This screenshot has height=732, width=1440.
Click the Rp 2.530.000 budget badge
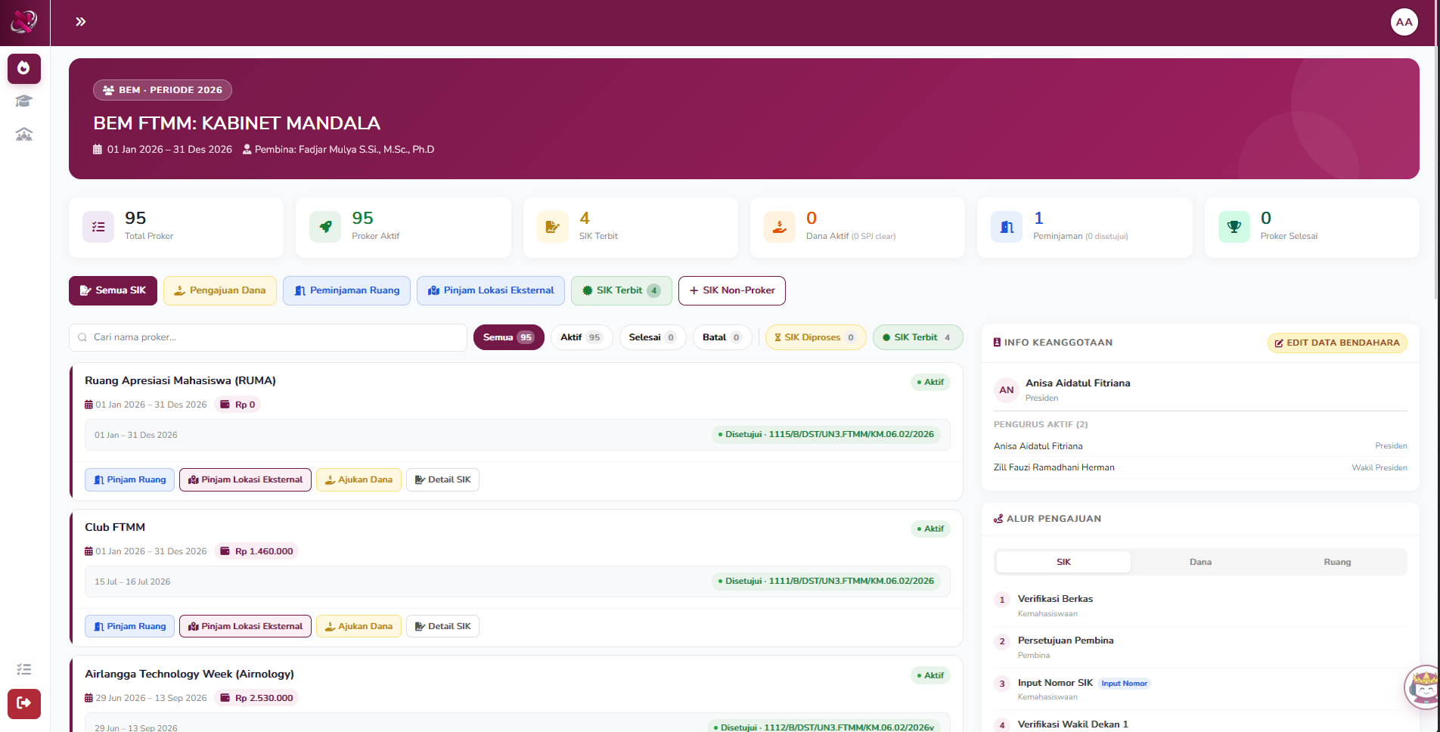click(x=256, y=698)
